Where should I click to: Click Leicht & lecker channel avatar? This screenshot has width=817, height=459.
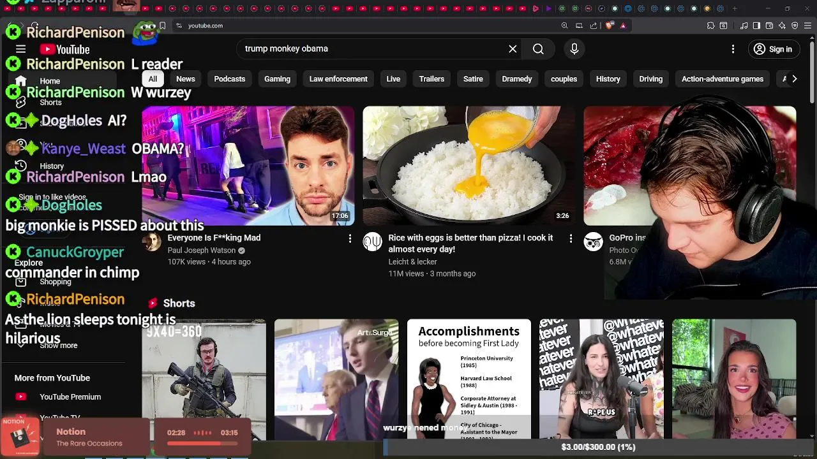(x=373, y=242)
